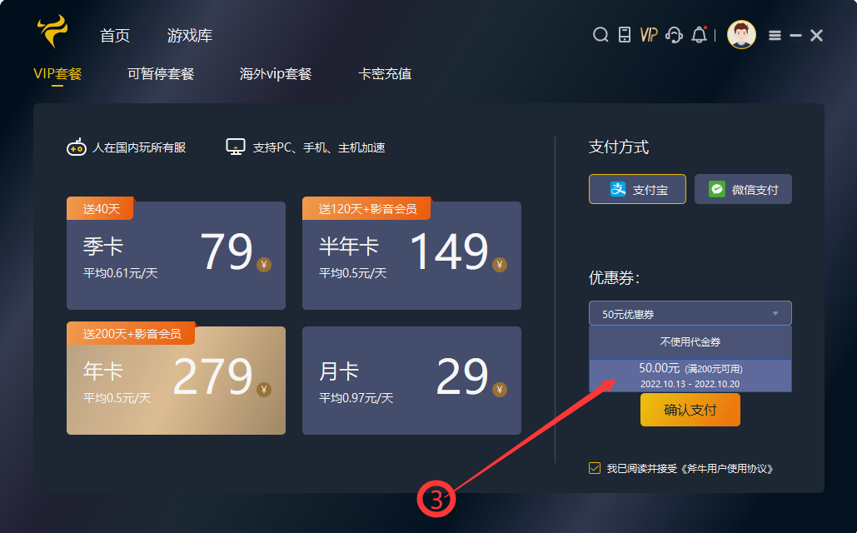Open notifications bell icon
The width and height of the screenshot is (857, 533).
coord(699,35)
